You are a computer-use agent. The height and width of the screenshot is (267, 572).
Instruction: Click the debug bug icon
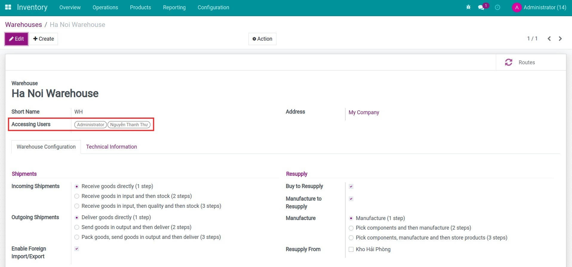(x=468, y=7)
